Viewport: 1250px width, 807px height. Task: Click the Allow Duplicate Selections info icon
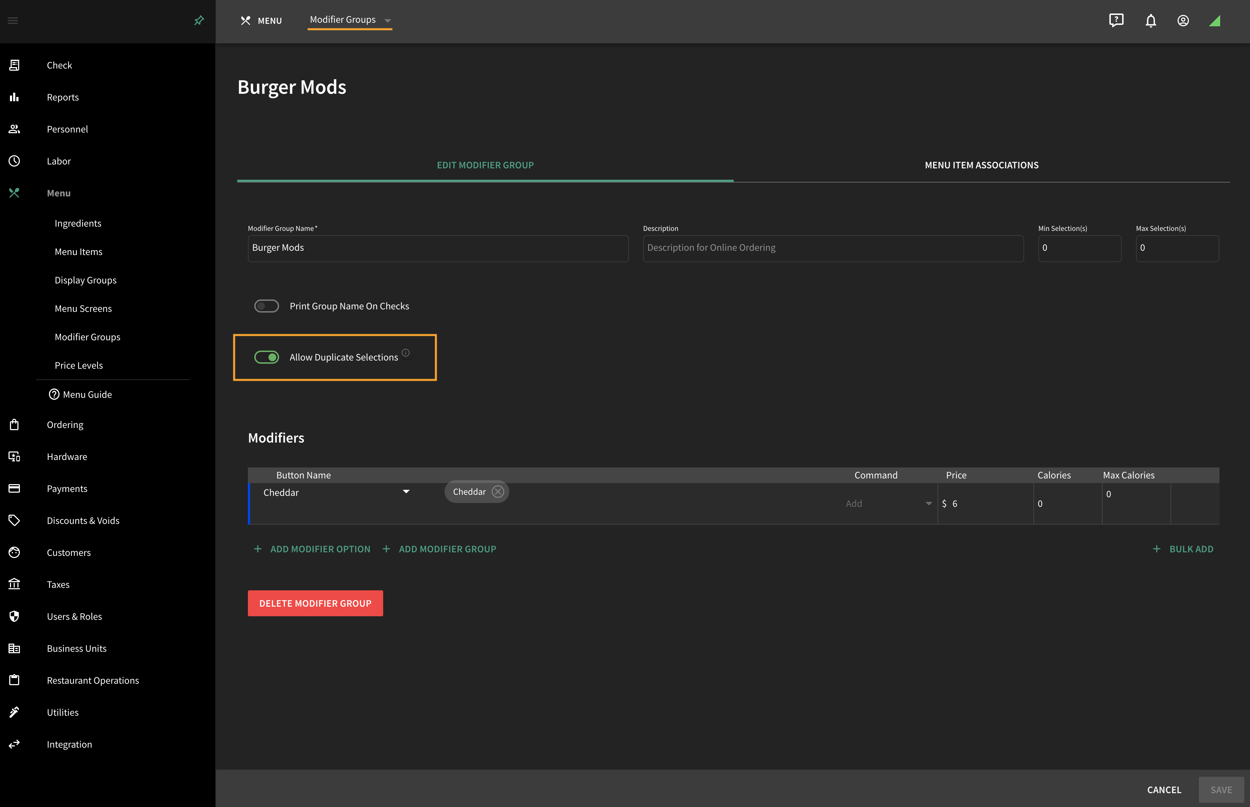point(406,353)
